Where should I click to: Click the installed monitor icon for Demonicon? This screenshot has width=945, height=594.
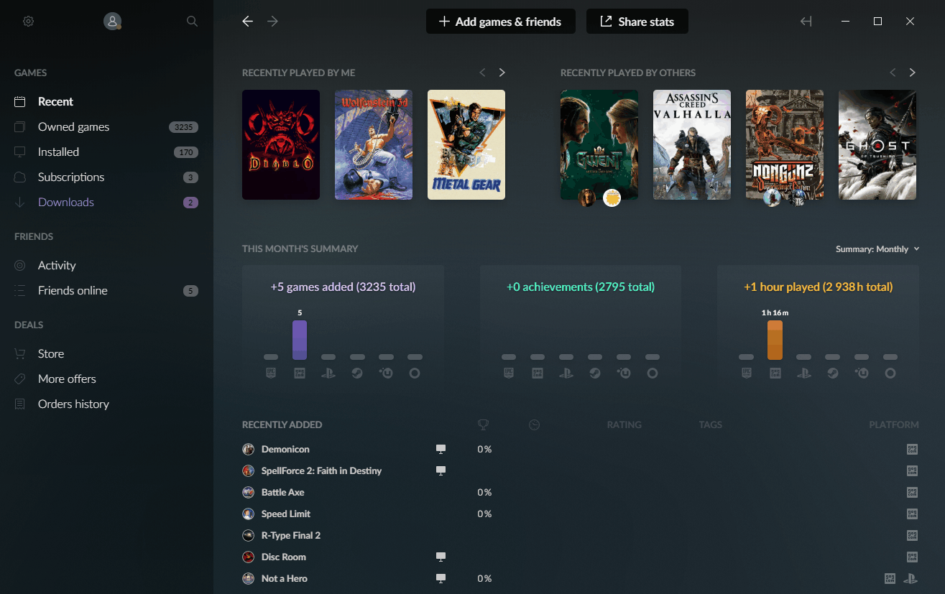441,449
